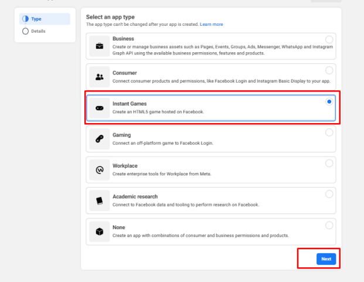Click the half-filled Type step icon

[x=26, y=19]
